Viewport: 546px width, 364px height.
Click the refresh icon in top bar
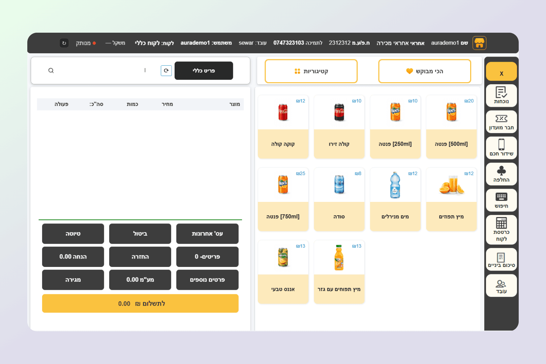click(64, 43)
